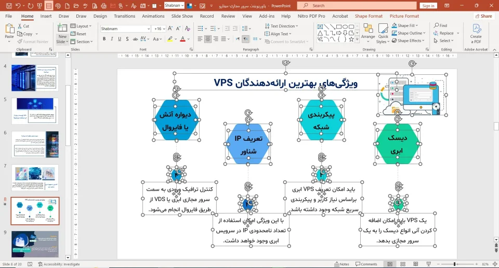The height and width of the screenshot is (268, 499).
Task: Open the Select menu
Action: pyautogui.click(x=443, y=41)
